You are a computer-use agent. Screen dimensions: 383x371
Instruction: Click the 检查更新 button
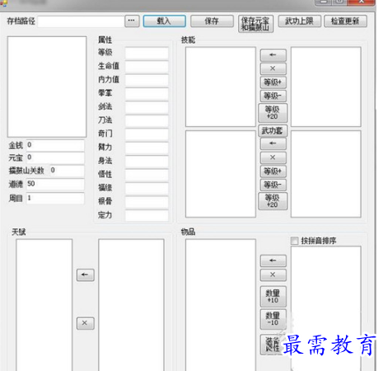click(345, 21)
